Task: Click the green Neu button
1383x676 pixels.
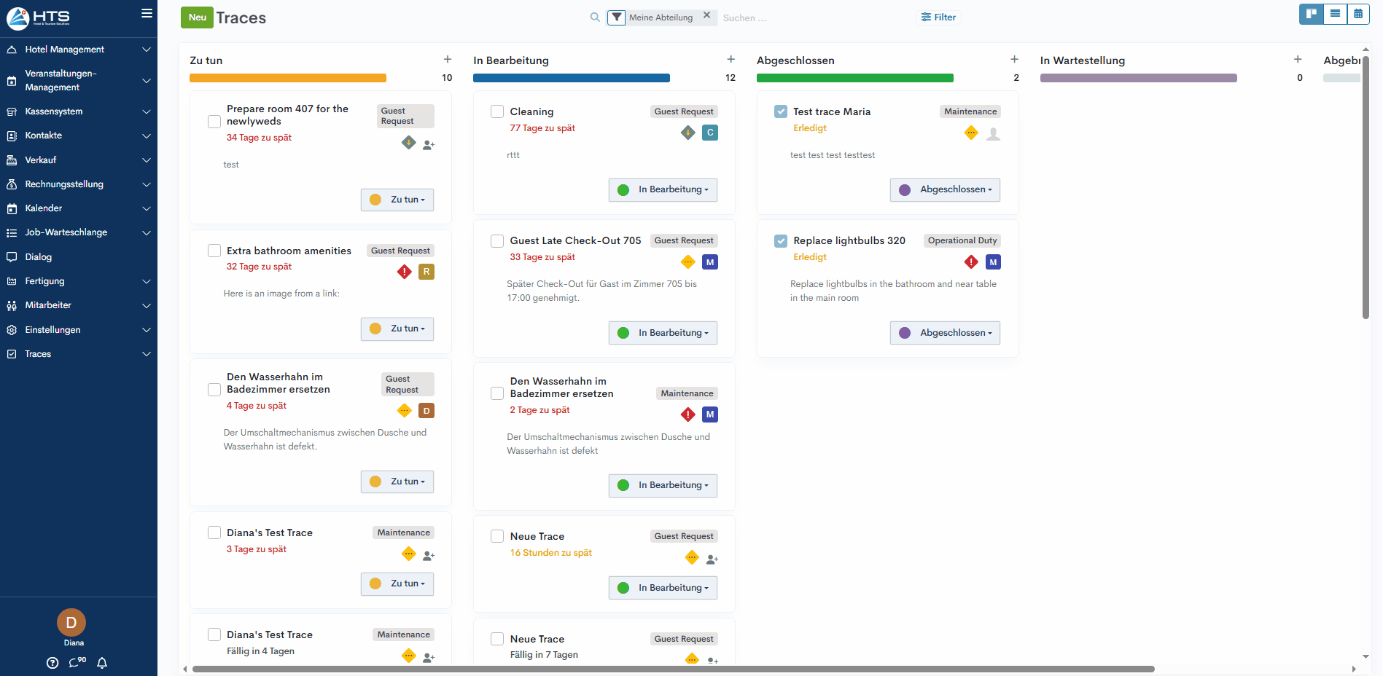Action: [x=197, y=17]
